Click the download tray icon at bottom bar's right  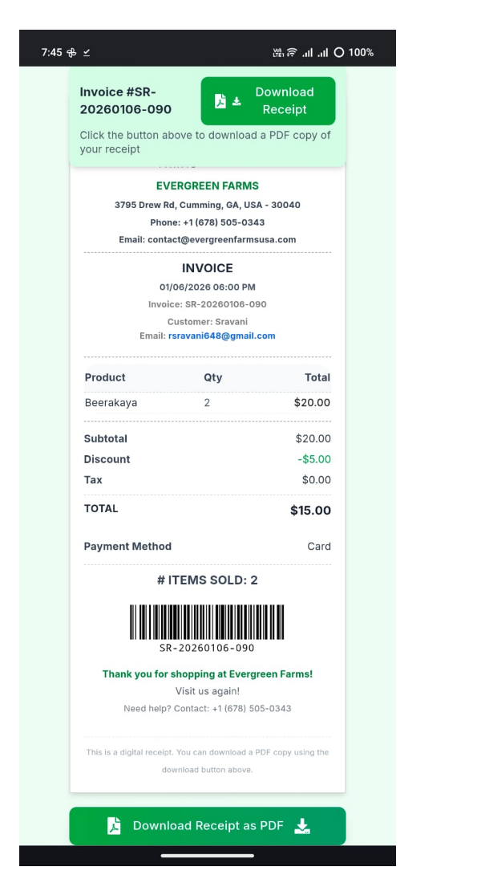point(301,826)
